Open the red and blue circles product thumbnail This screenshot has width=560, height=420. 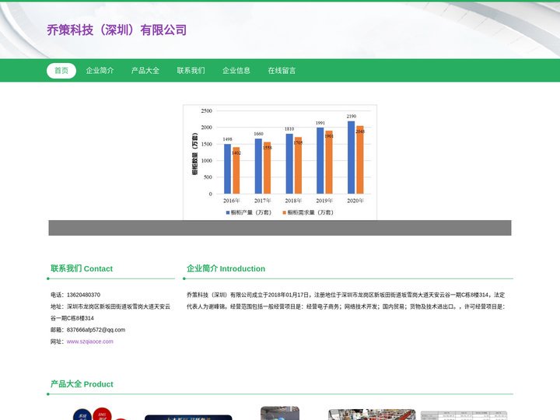tap(102, 414)
